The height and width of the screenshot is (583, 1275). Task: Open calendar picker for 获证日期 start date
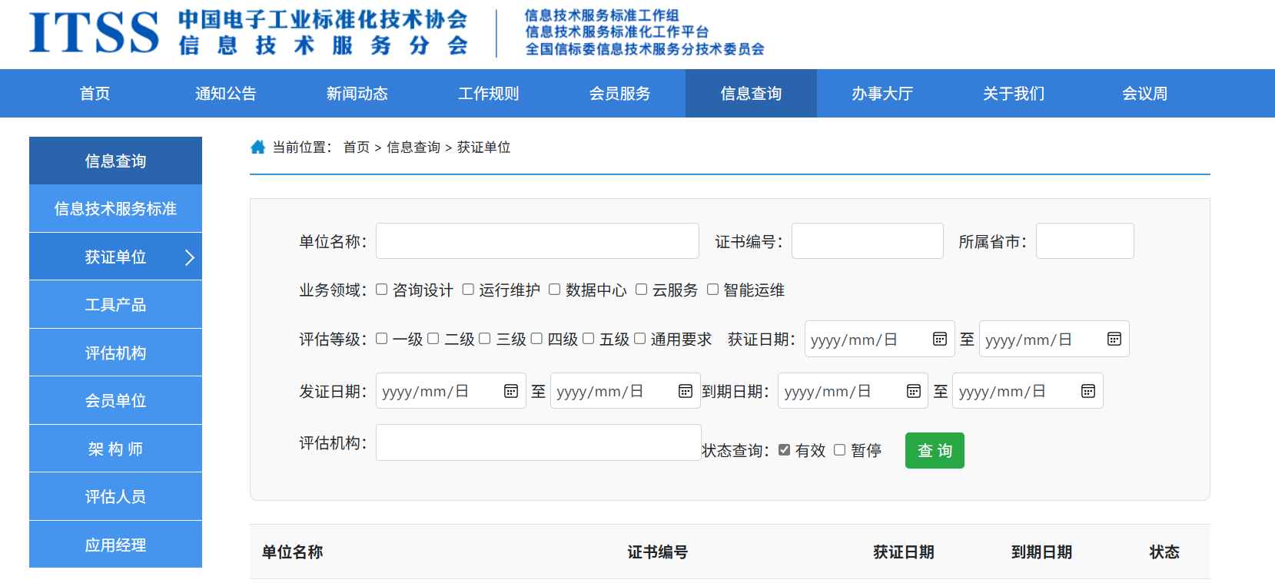[939, 340]
